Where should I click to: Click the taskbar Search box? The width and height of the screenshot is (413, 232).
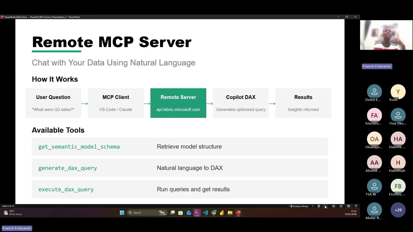(147, 213)
